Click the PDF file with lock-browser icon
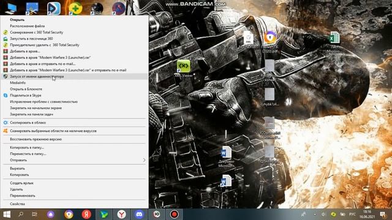 pos(270,42)
